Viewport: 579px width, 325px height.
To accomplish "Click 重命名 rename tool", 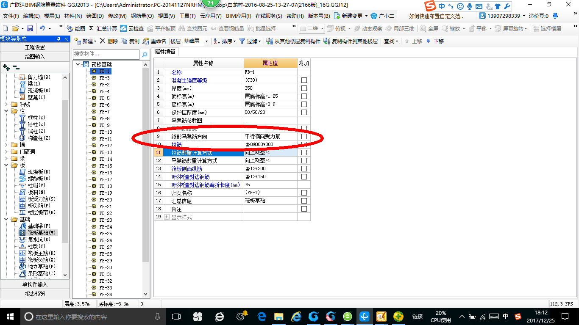I will (155, 41).
